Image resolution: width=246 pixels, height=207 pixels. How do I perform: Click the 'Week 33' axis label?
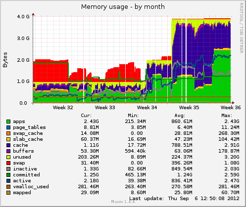pyautogui.click(x=105, y=108)
